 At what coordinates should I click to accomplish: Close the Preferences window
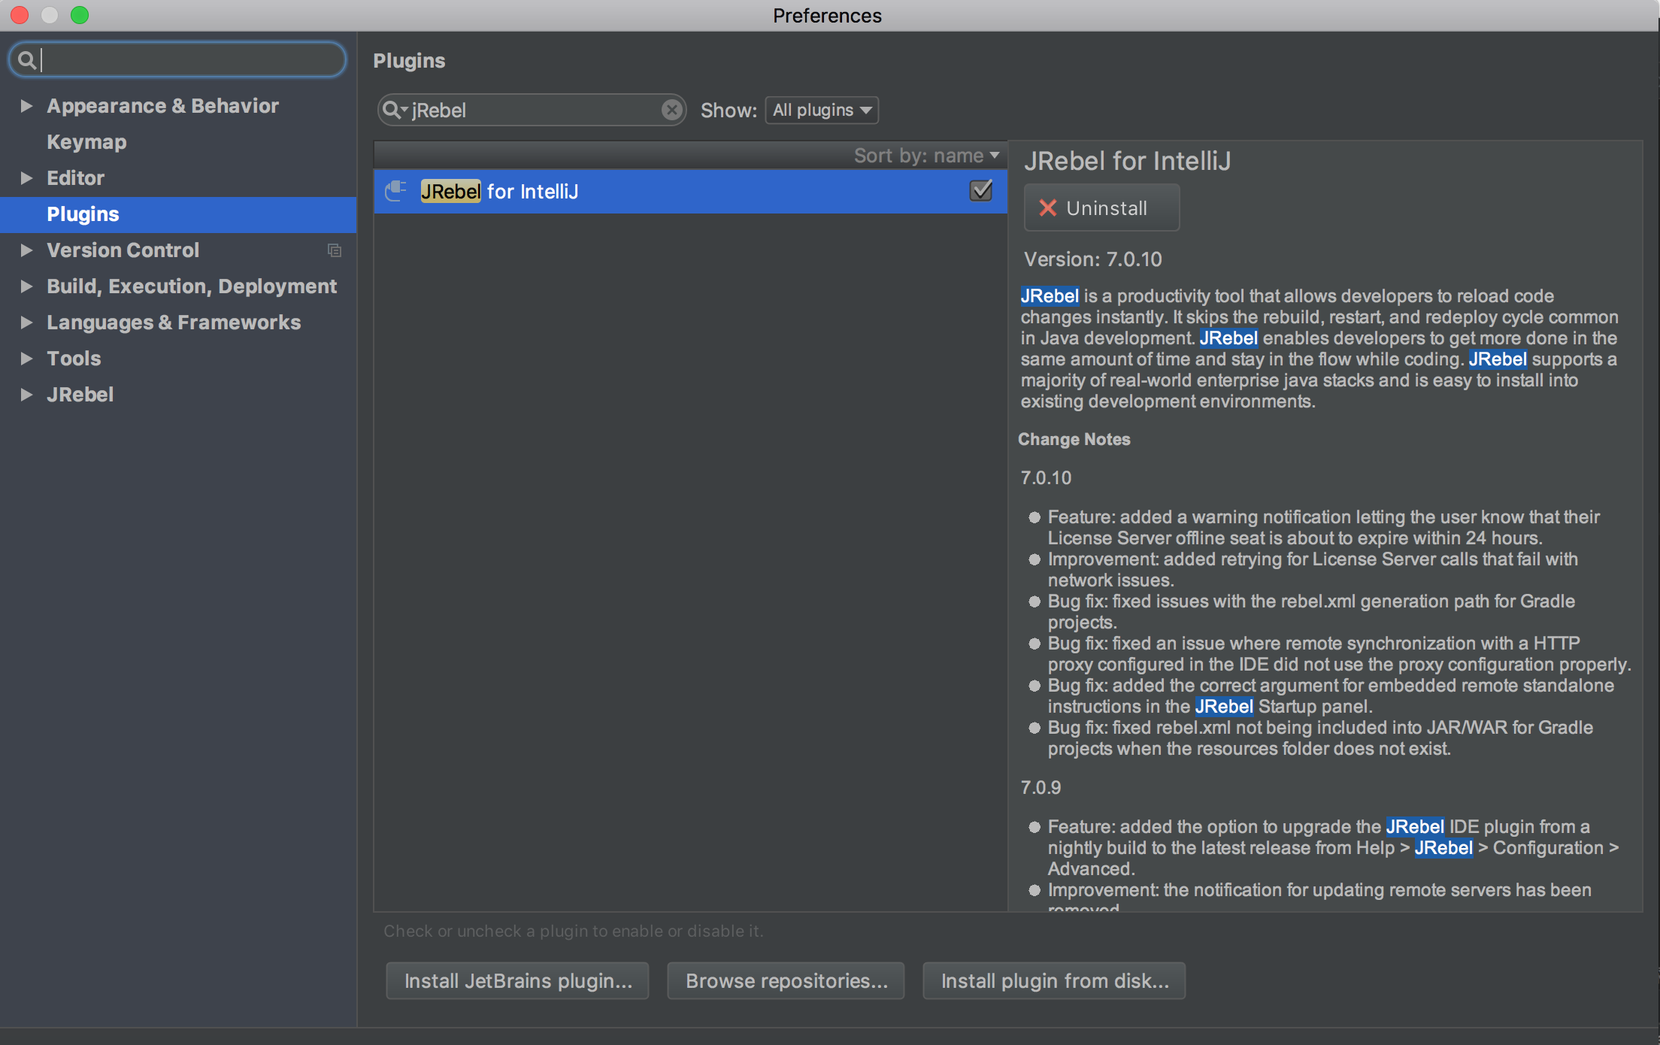tap(20, 15)
